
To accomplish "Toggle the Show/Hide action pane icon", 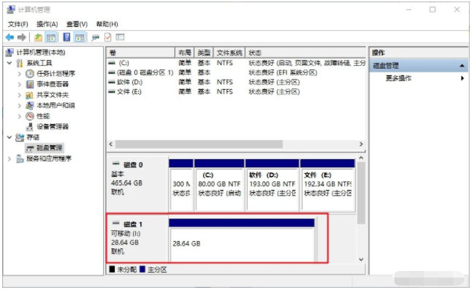I will pyautogui.click(x=80, y=37).
